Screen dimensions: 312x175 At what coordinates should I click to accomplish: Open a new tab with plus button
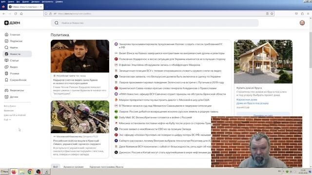tap(47, 7)
